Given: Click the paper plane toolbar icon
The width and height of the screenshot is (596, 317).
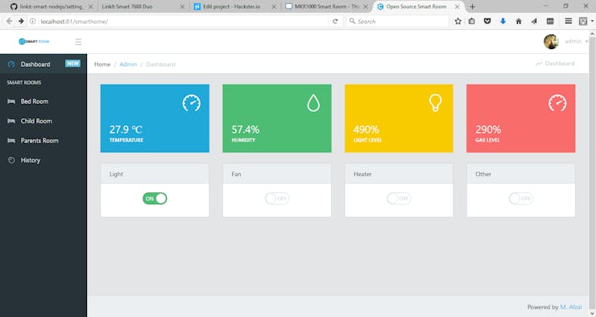Looking at the screenshot, I should point(534,21).
